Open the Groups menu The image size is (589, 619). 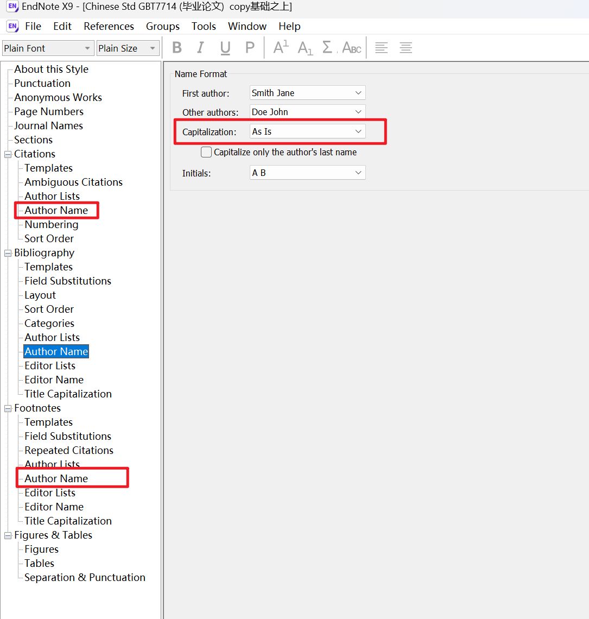coord(163,26)
